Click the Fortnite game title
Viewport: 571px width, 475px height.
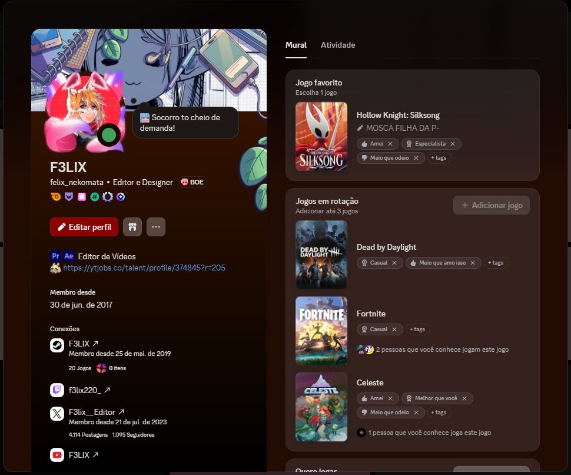[371, 314]
